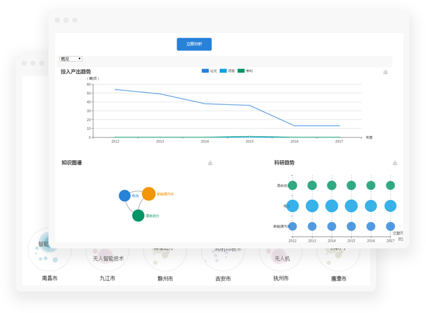Click the 抚州市 label in the back window
Image resolution: width=426 pixels, height=313 pixels.
click(x=281, y=278)
